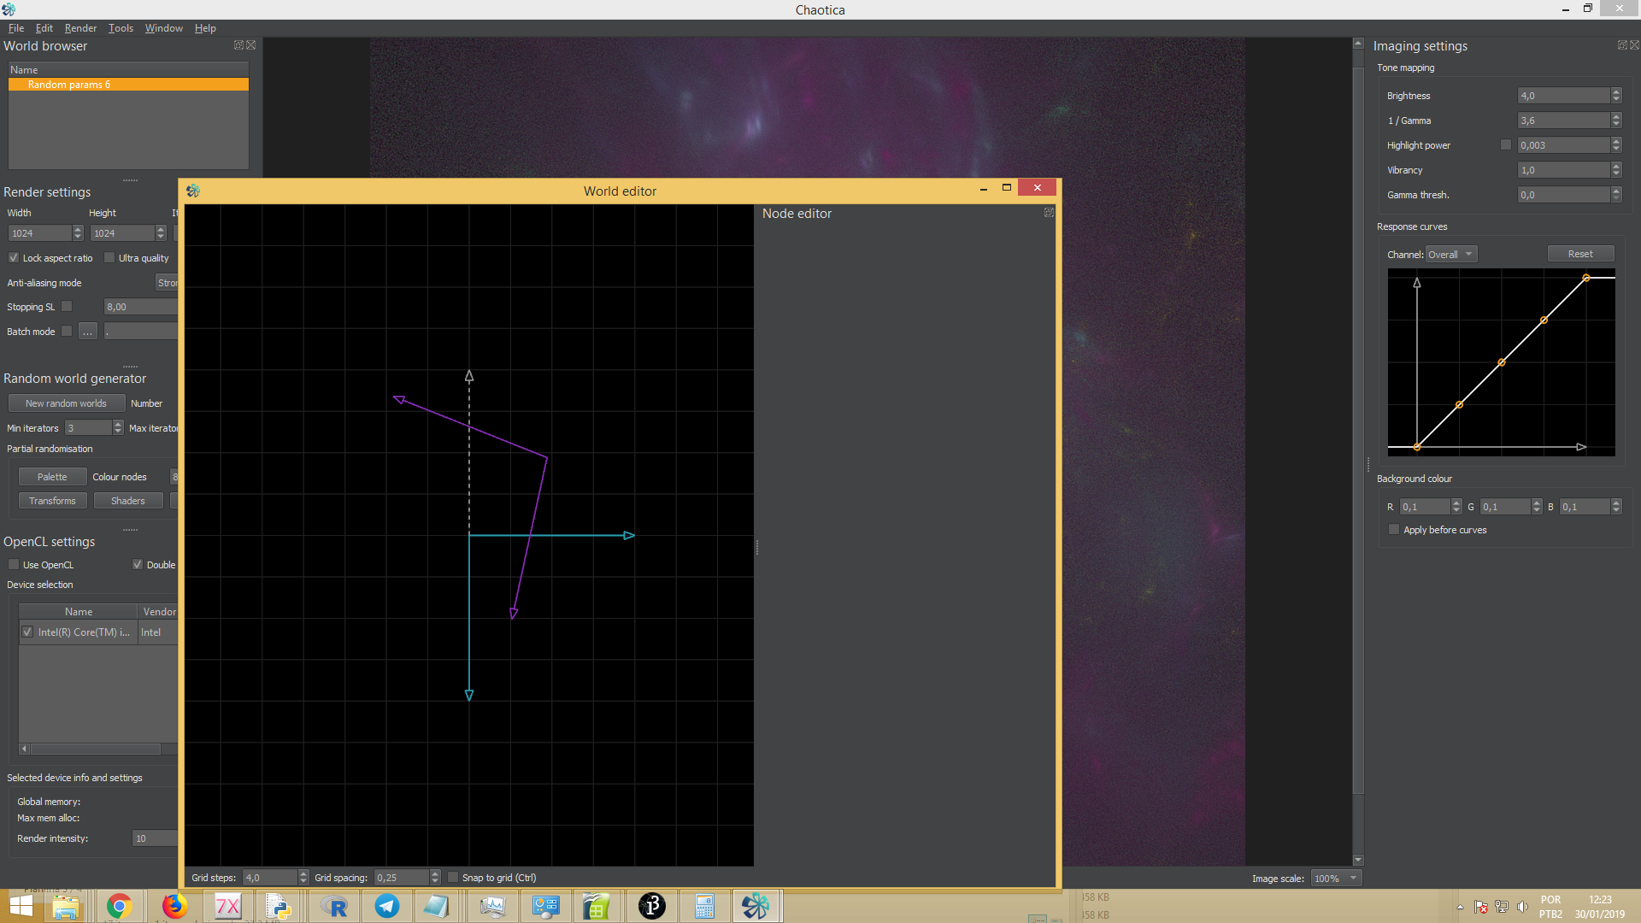The height and width of the screenshot is (923, 1641).
Task: Adjust Min iterators spinner arrows
Action: (x=118, y=427)
